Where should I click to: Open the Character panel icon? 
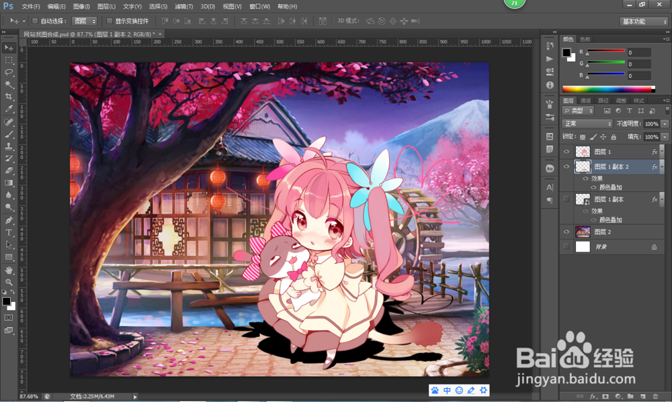point(550,187)
